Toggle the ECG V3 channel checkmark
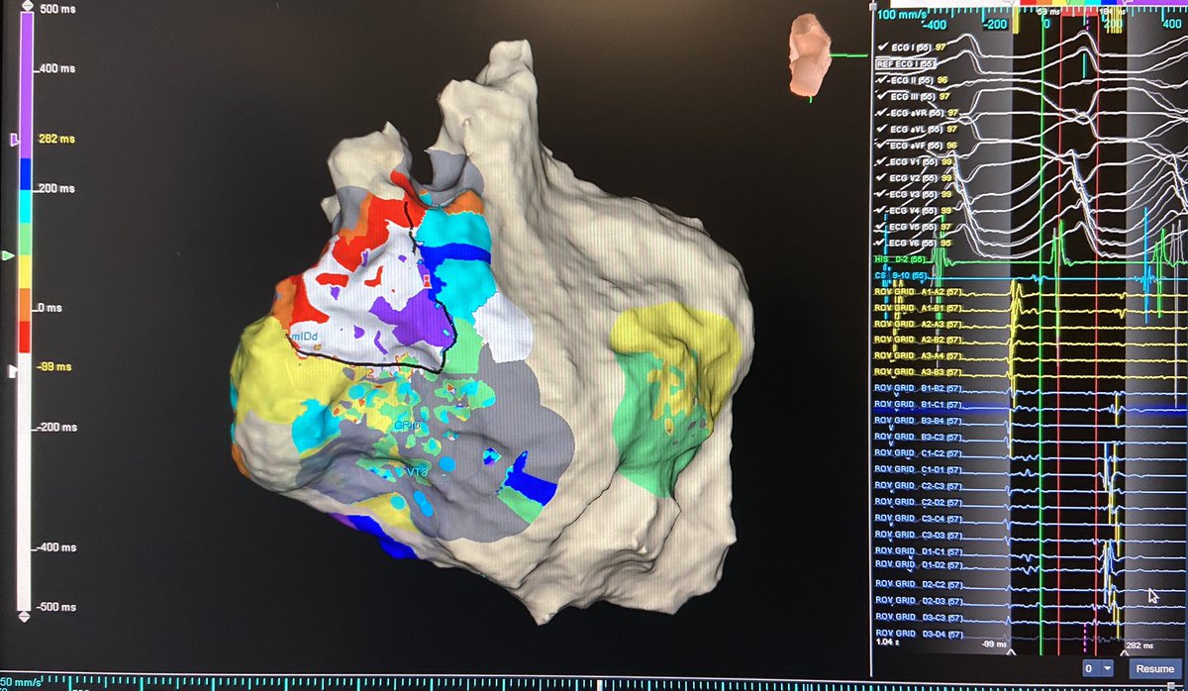This screenshot has width=1188, height=691. (x=883, y=194)
